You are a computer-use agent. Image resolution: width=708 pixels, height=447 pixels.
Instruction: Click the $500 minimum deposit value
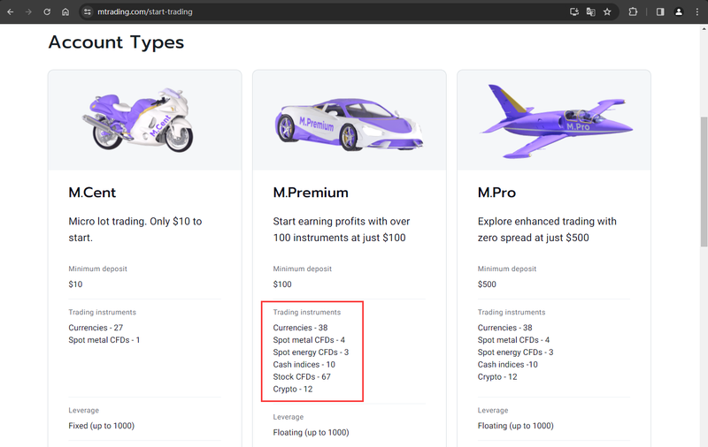tap(487, 284)
